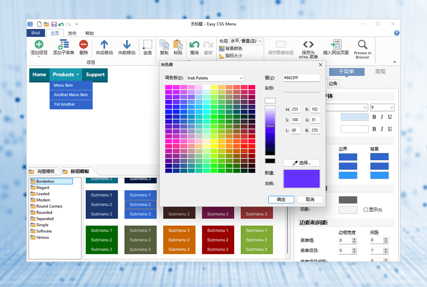Click the new color preview swatch
This screenshot has width=427, height=287.
(301, 174)
